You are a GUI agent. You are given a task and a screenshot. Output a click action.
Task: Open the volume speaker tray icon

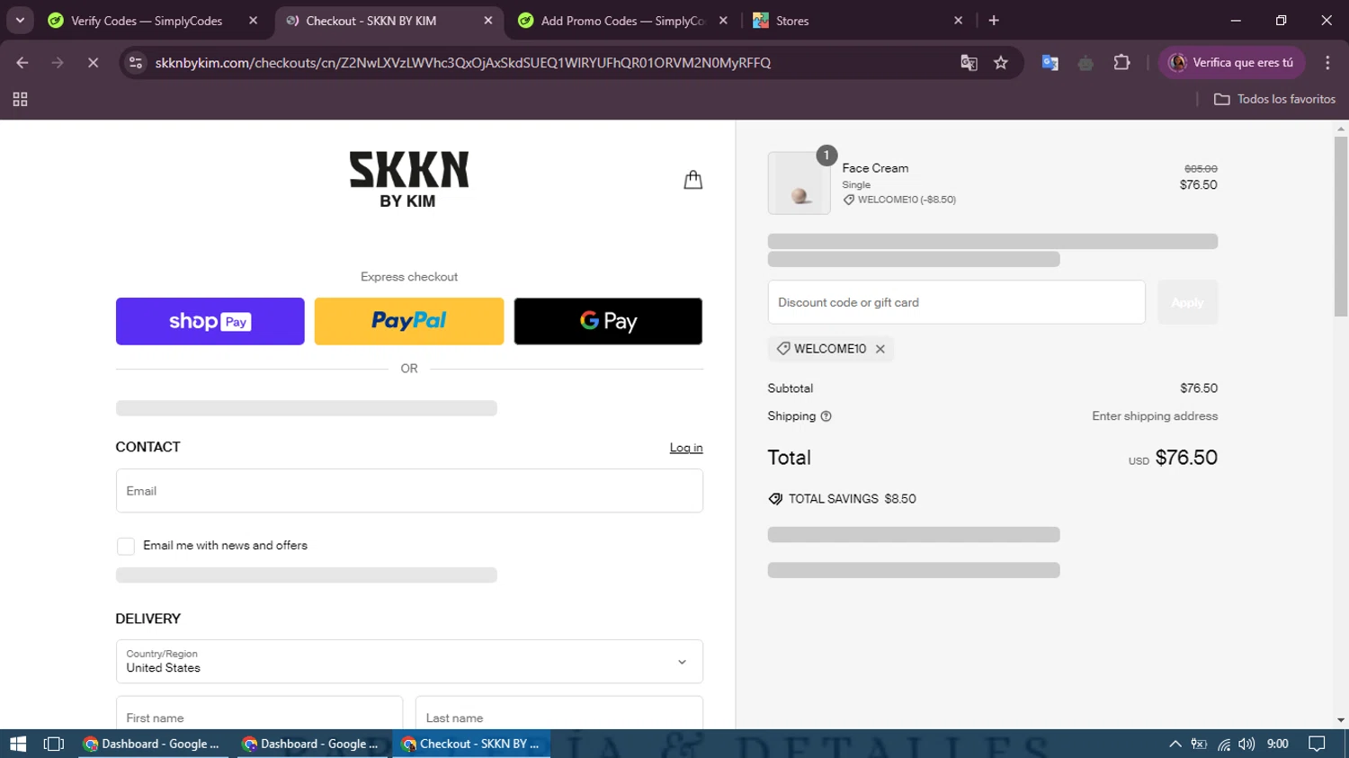tap(1246, 744)
